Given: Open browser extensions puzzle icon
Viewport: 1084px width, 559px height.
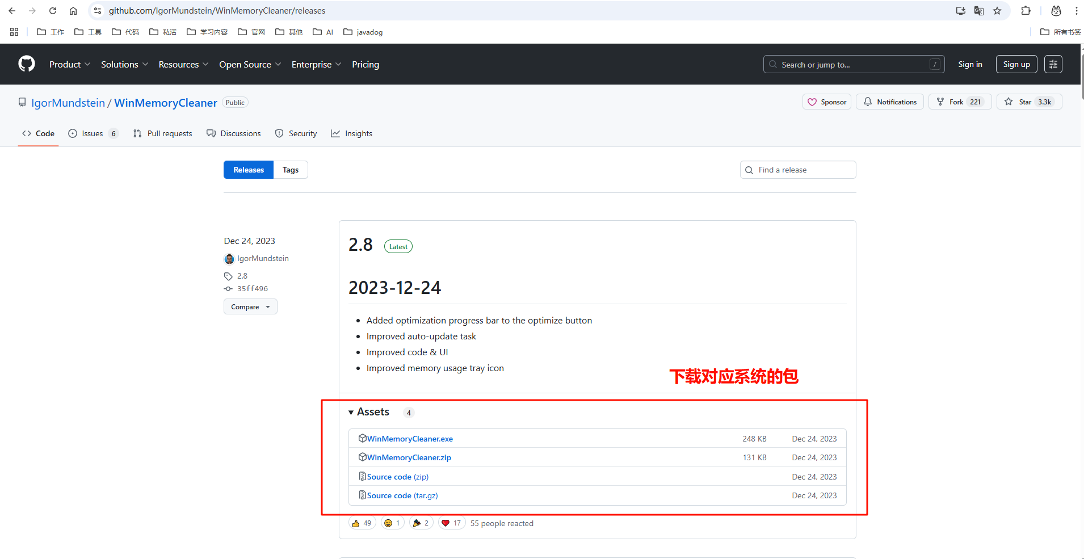Looking at the screenshot, I should (1026, 11).
